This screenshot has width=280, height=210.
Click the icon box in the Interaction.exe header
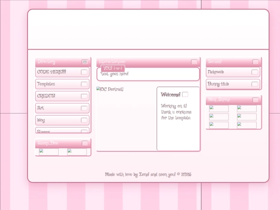point(194,62)
